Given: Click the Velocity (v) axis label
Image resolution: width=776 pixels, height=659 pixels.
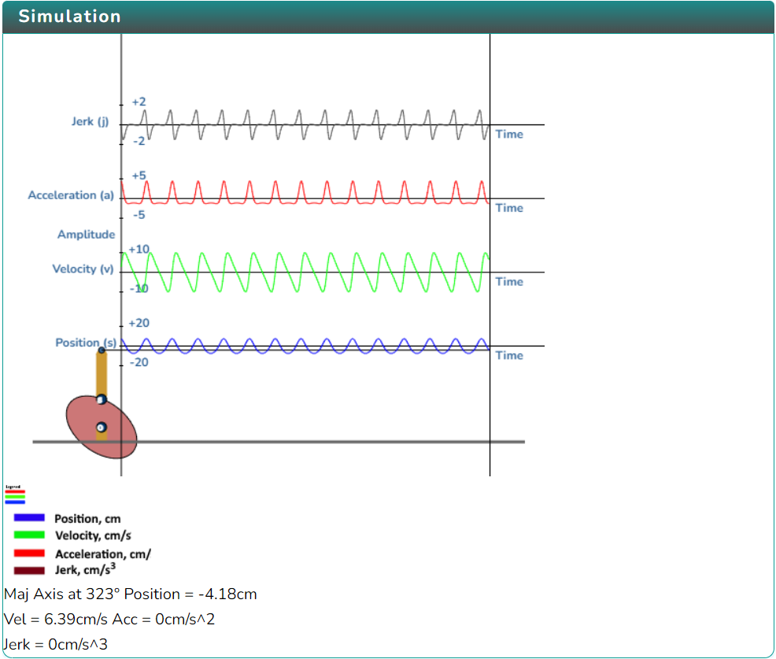Looking at the screenshot, I should [83, 268].
